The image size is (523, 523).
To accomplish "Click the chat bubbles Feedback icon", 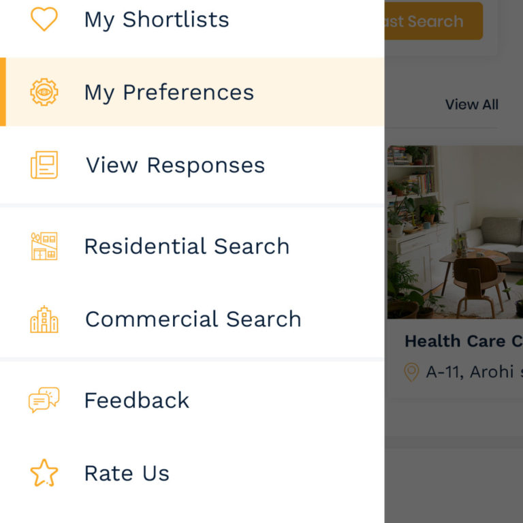I will (x=44, y=400).
